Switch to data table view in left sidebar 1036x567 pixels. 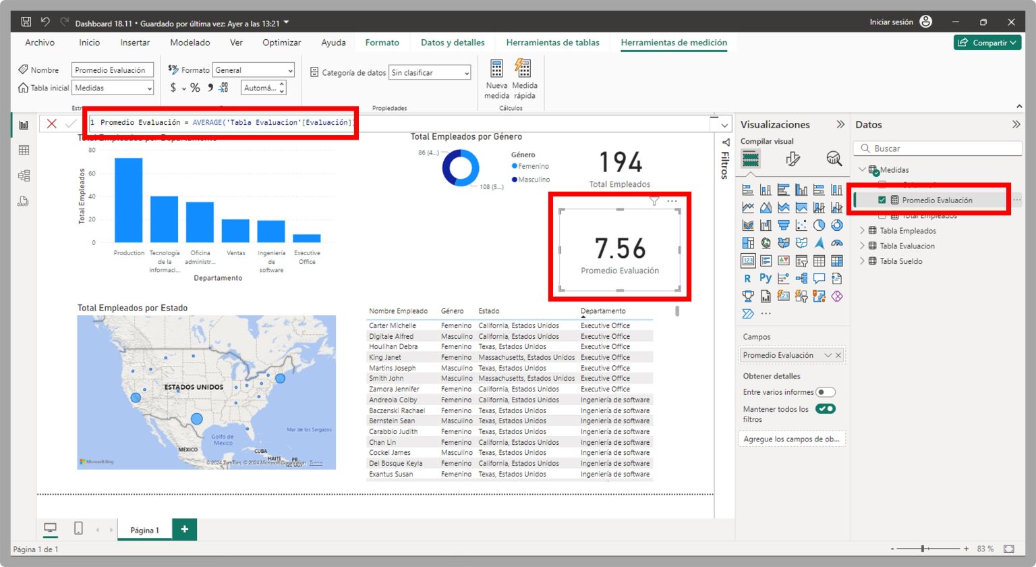coord(24,149)
